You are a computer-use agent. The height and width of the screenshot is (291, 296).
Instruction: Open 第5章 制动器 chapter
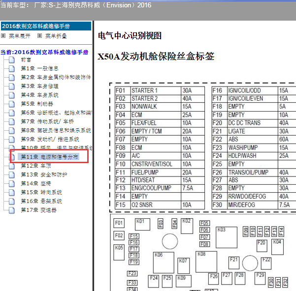coord(37,104)
